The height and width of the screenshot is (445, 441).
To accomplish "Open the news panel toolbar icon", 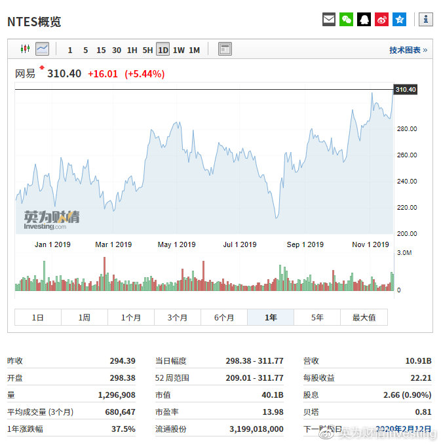I will tap(225, 48).
